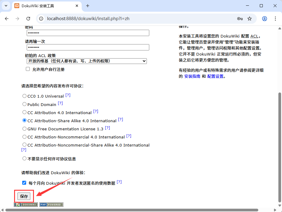Image resolution: width=282 pixels, height=212 pixels.
Task: Enable 允许用户自行注册 checkbox
Action: pyautogui.click(x=28, y=69)
